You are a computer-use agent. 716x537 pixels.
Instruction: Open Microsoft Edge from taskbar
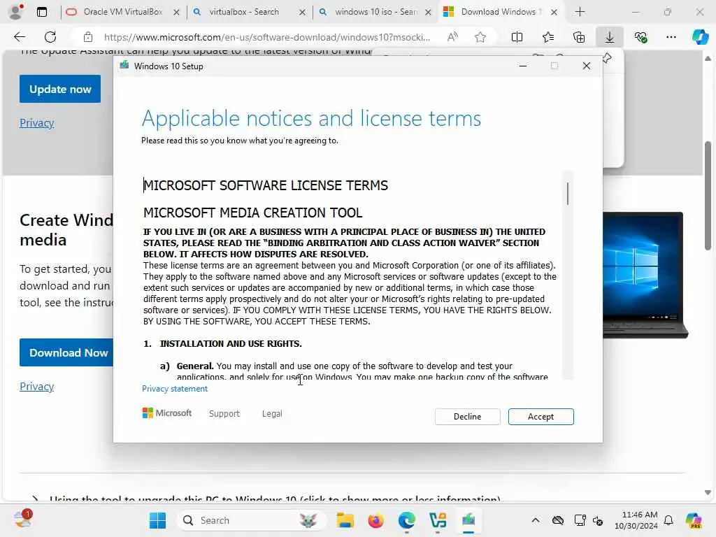(406, 520)
